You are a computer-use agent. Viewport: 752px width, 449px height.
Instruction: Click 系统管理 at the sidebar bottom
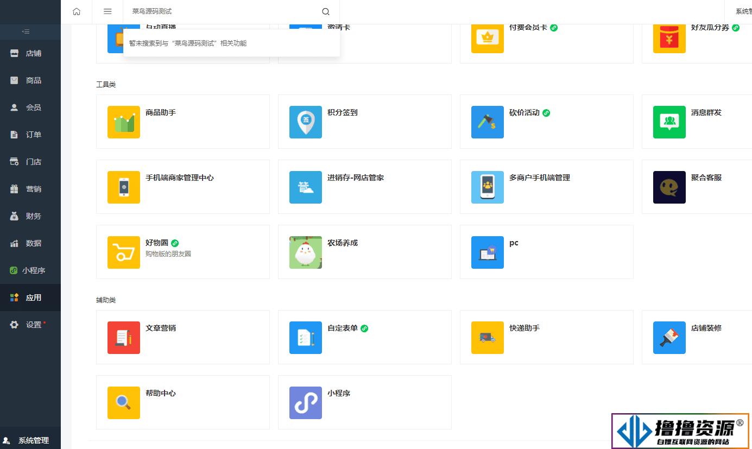point(30,440)
